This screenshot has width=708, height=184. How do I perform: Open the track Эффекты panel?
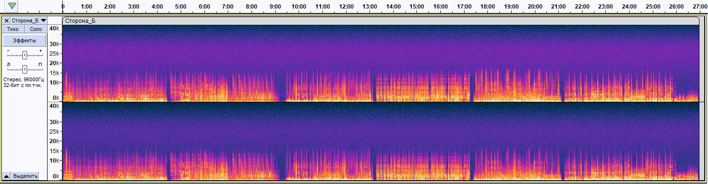(24, 40)
